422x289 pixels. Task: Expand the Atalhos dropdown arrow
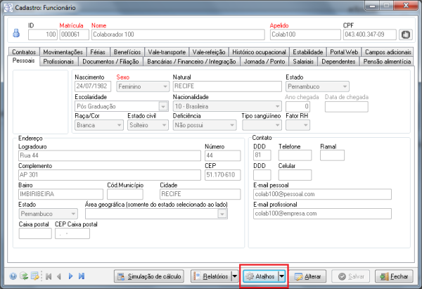coord(282,276)
